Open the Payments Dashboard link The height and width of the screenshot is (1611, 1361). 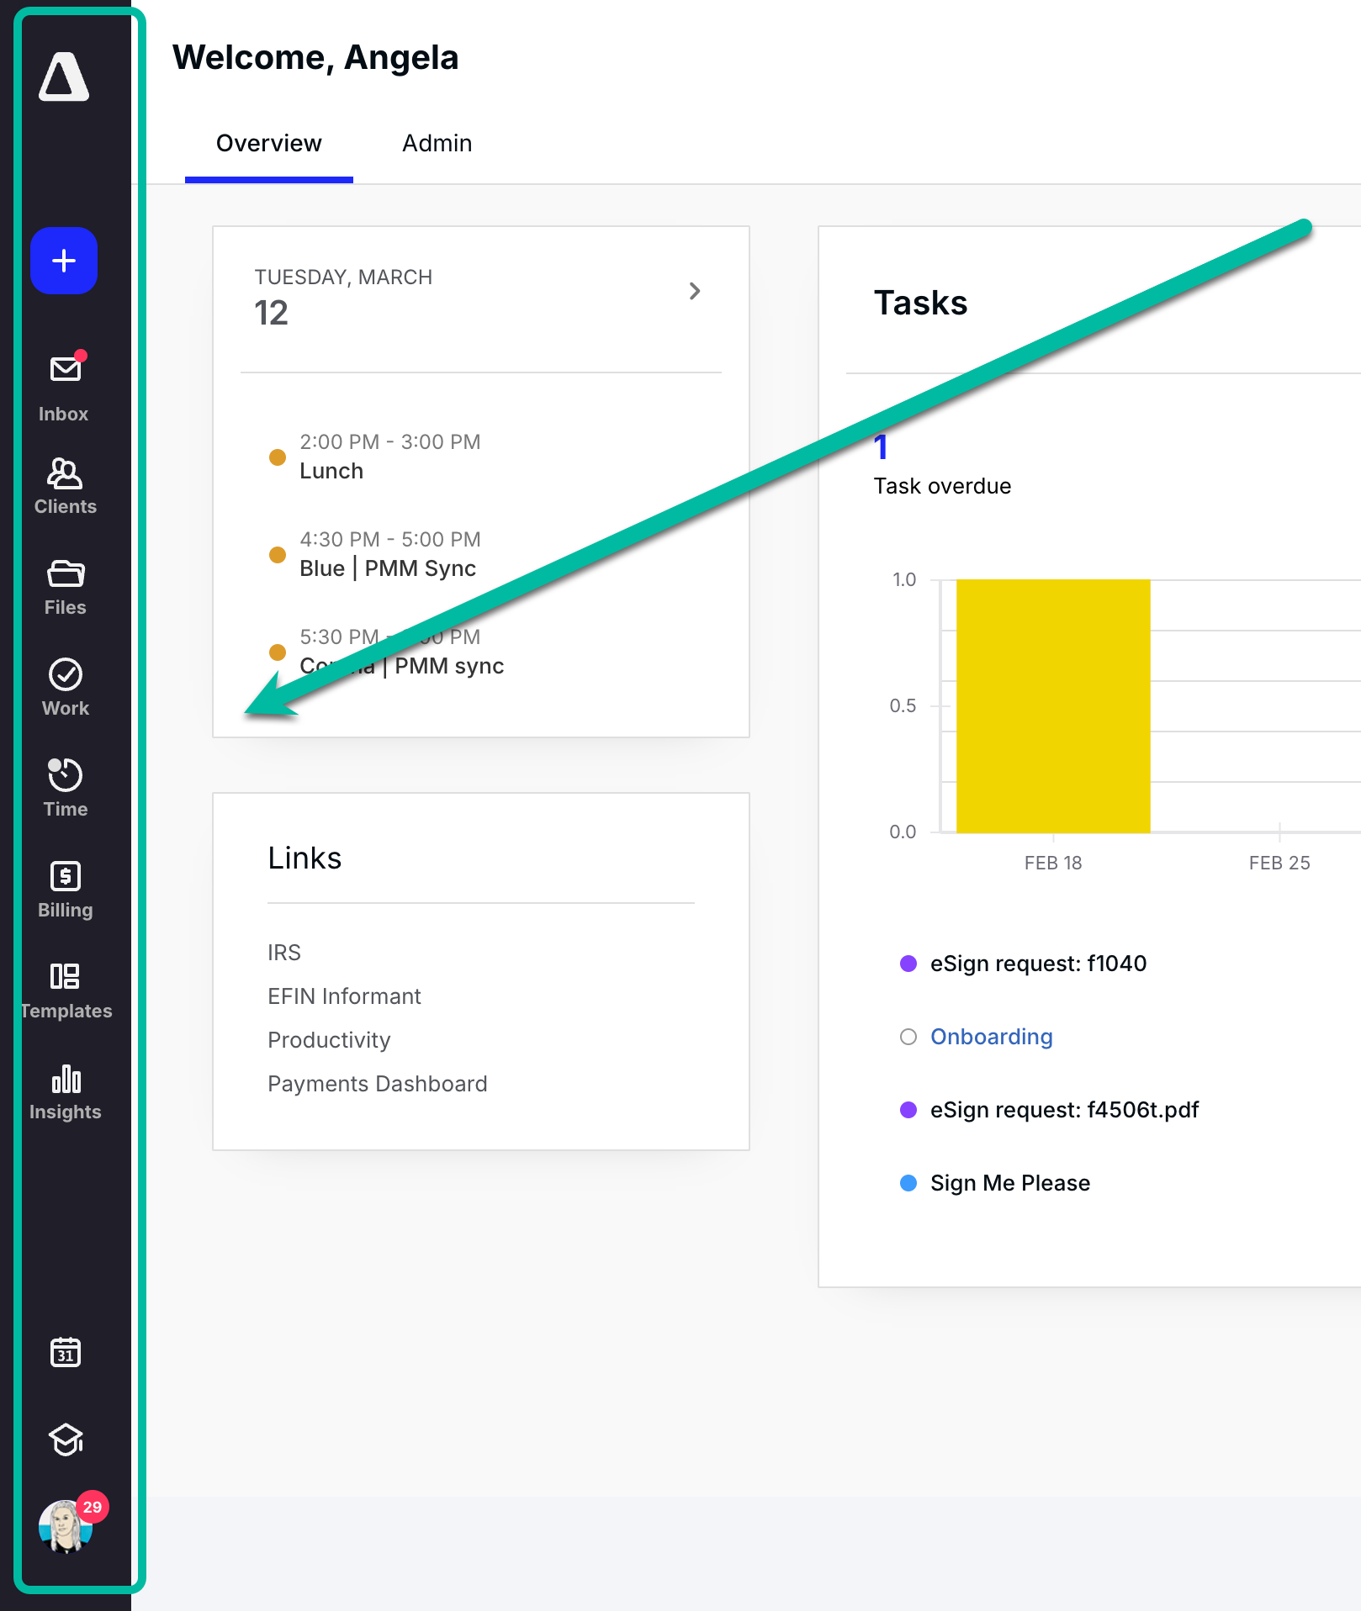pos(377,1084)
